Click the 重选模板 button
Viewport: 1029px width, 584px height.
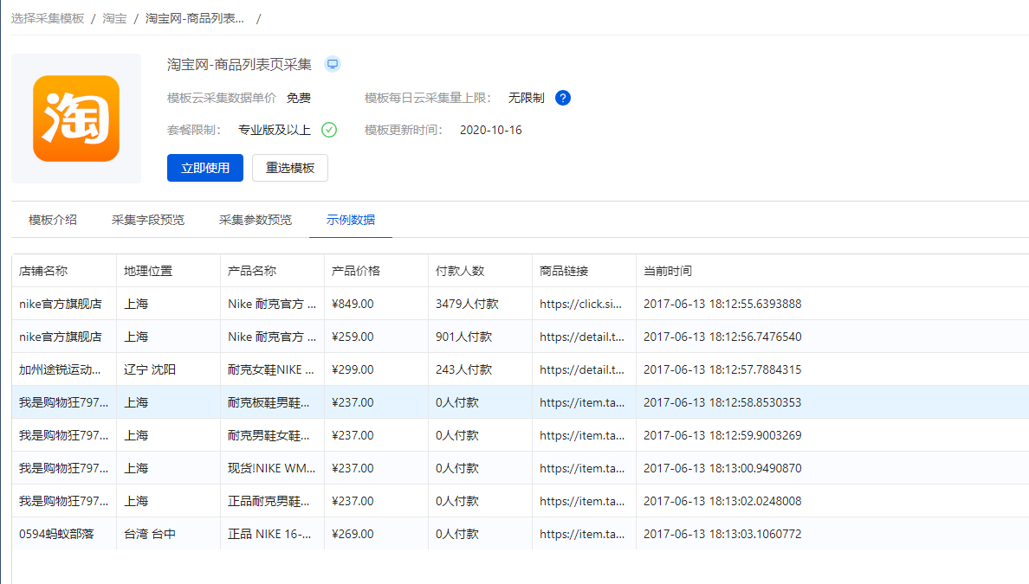coord(290,168)
